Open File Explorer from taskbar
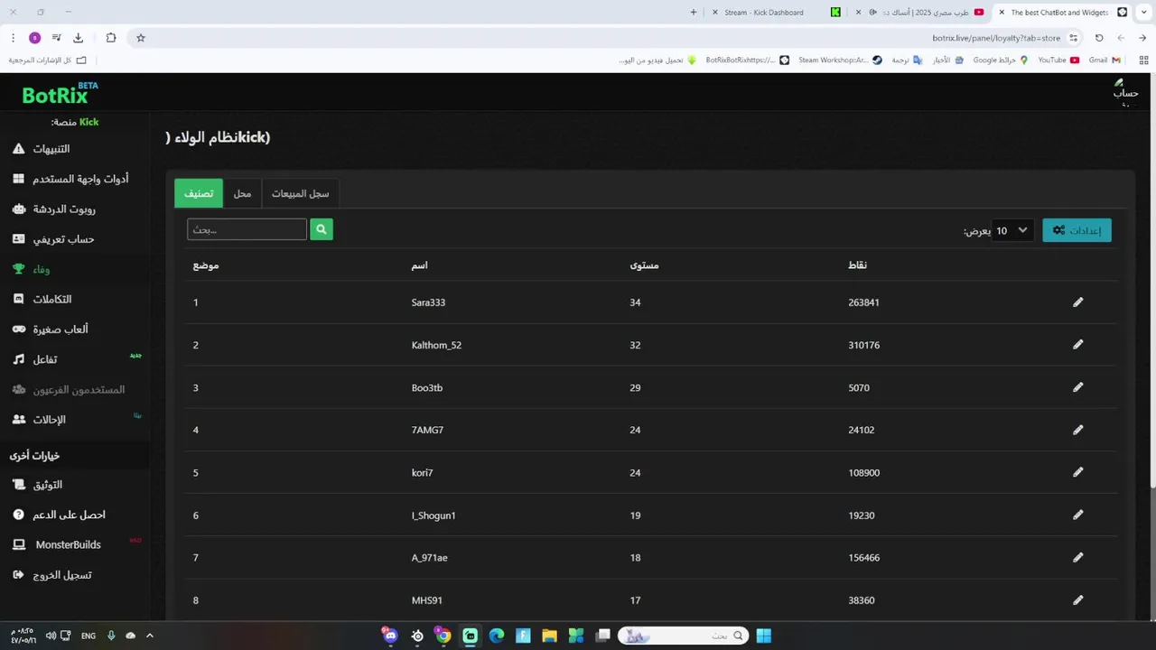 pos(549,636)
